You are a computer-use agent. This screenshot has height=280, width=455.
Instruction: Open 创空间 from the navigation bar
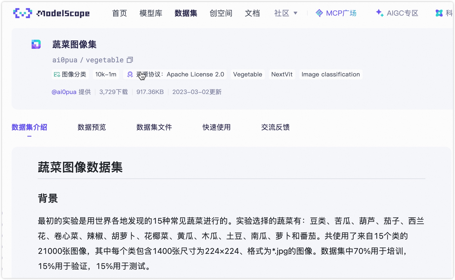point(221,13)
